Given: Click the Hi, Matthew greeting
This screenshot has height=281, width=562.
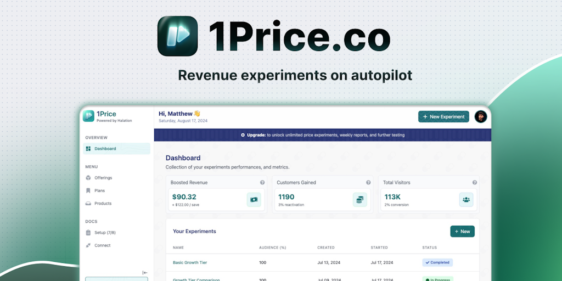Looking at the screenshot, I should tap(179, 114).
